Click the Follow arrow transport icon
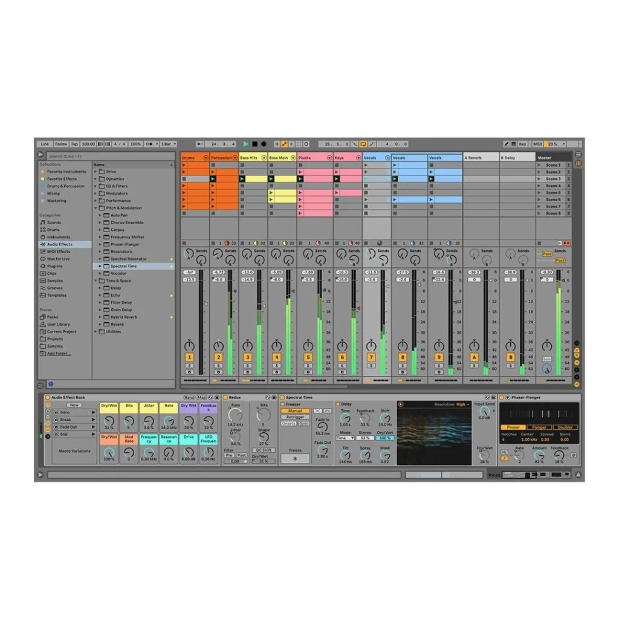The height and width of the screenshot is (619, 619). coord(199,144)
